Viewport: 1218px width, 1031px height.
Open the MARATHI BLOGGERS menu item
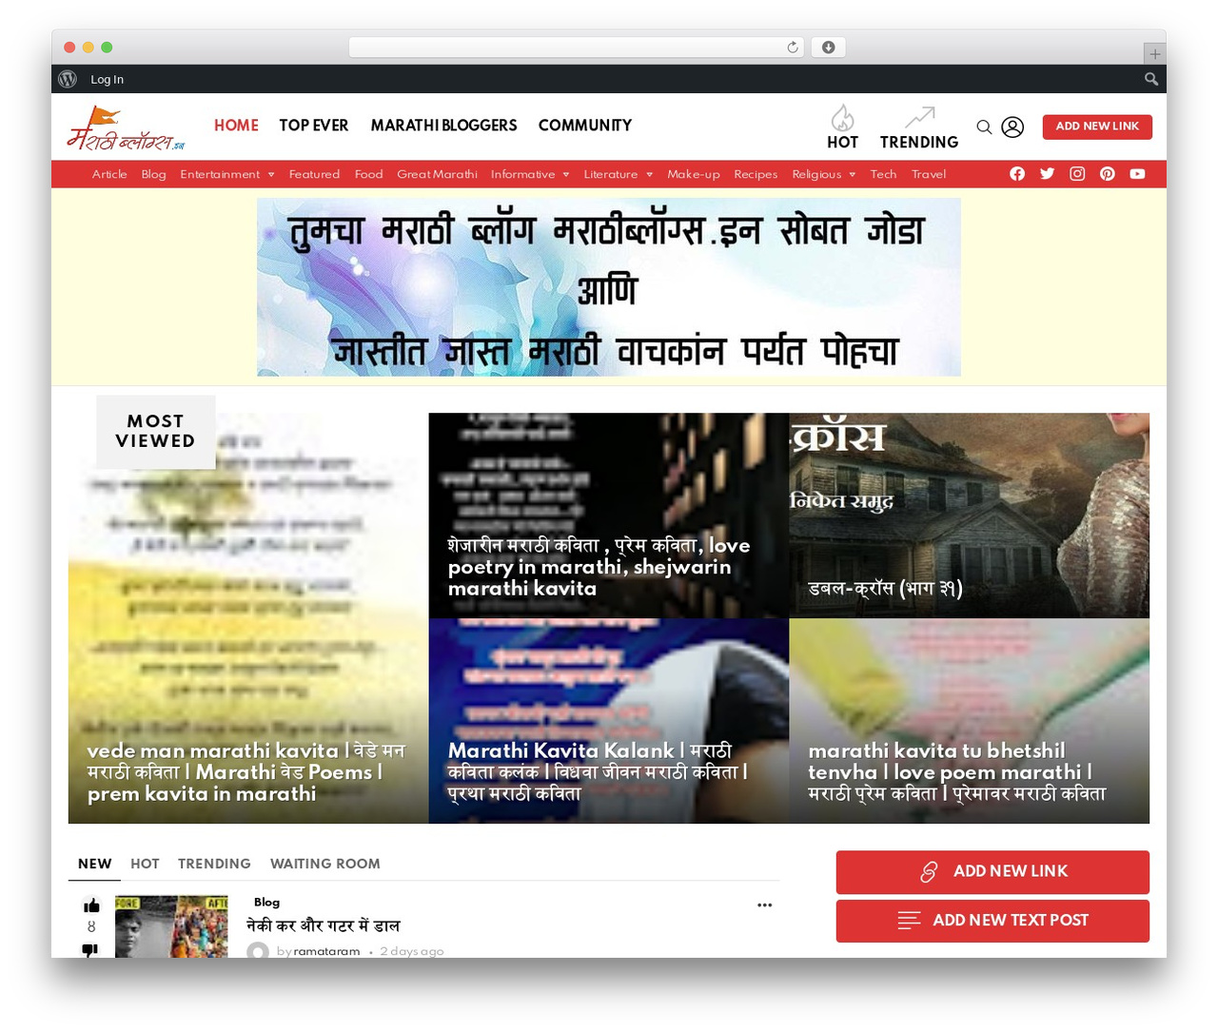(x=444, y=126)
